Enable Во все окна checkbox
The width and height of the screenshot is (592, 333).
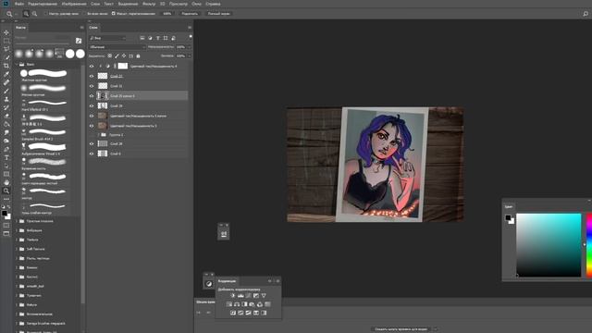pos(84,14)
